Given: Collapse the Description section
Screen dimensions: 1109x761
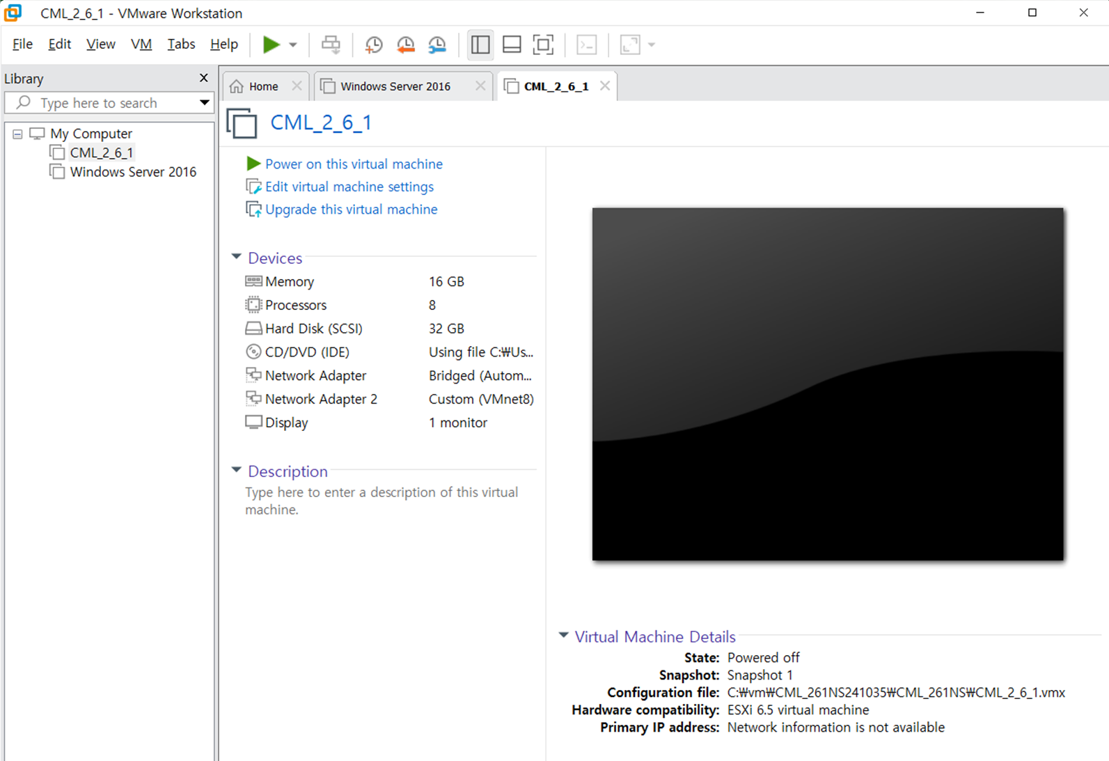Looking at the screenshot, I should (237, 471).
